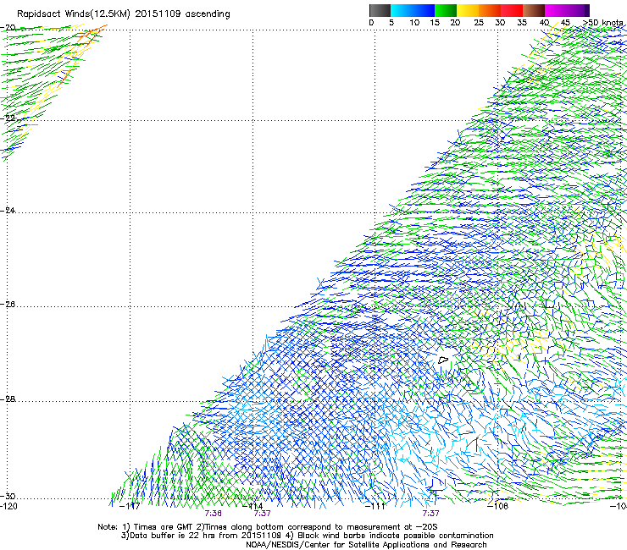This screenshot has height=550, width=627.
Task: Click the longitude label -120
Action: pos(8,506)
